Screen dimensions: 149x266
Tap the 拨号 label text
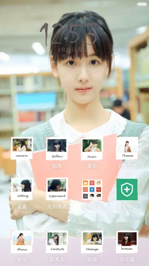pyautogui.click(x=22, y=259)
